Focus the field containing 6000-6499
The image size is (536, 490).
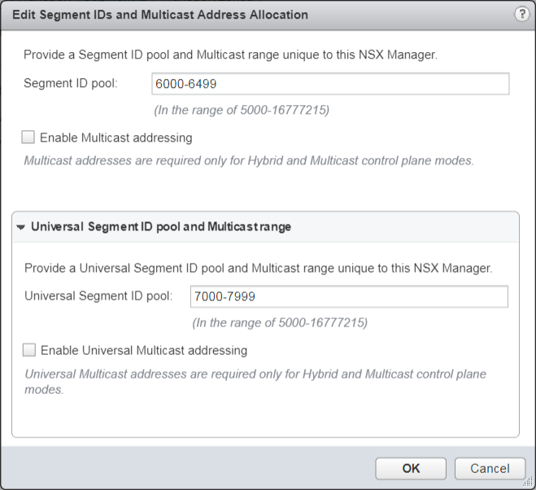(330, 84)
